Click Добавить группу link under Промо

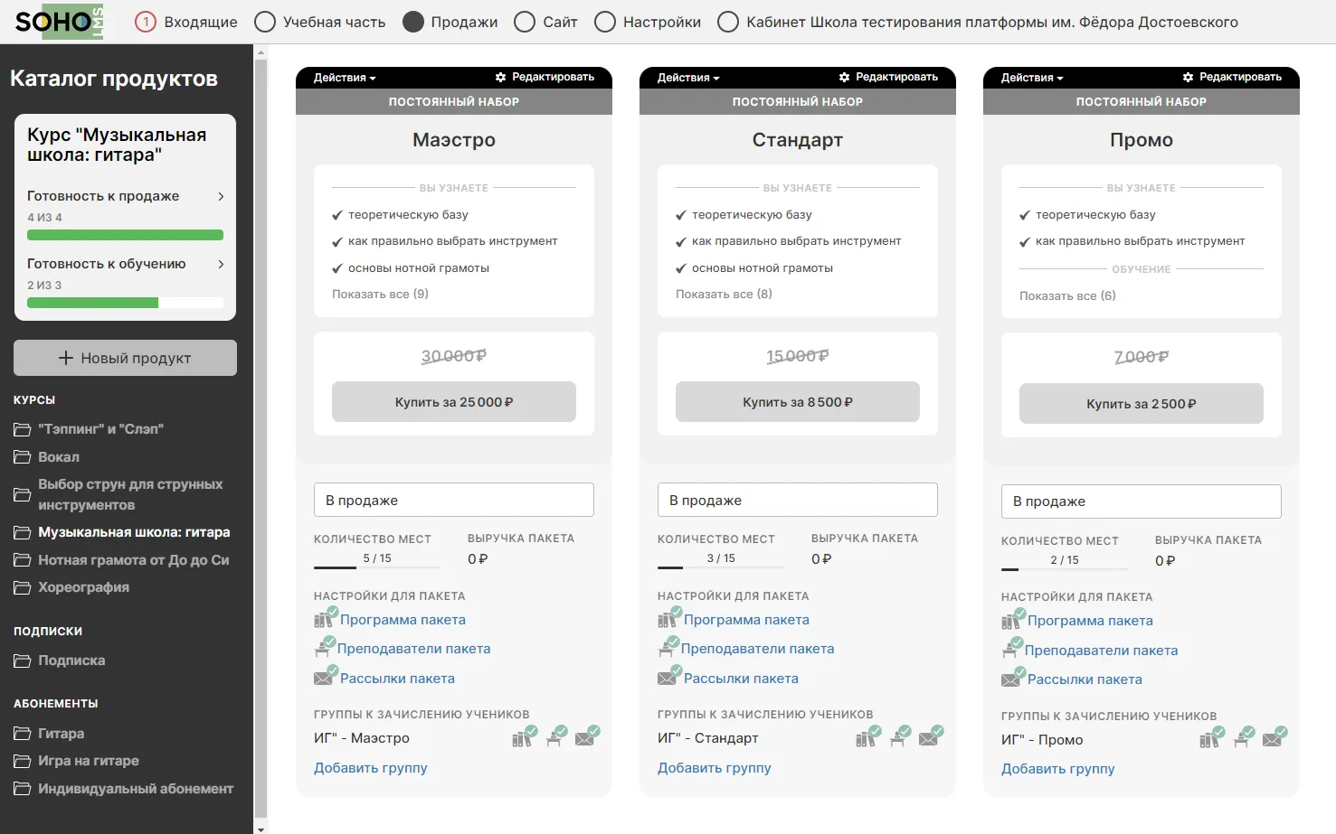pos(1058,769)
